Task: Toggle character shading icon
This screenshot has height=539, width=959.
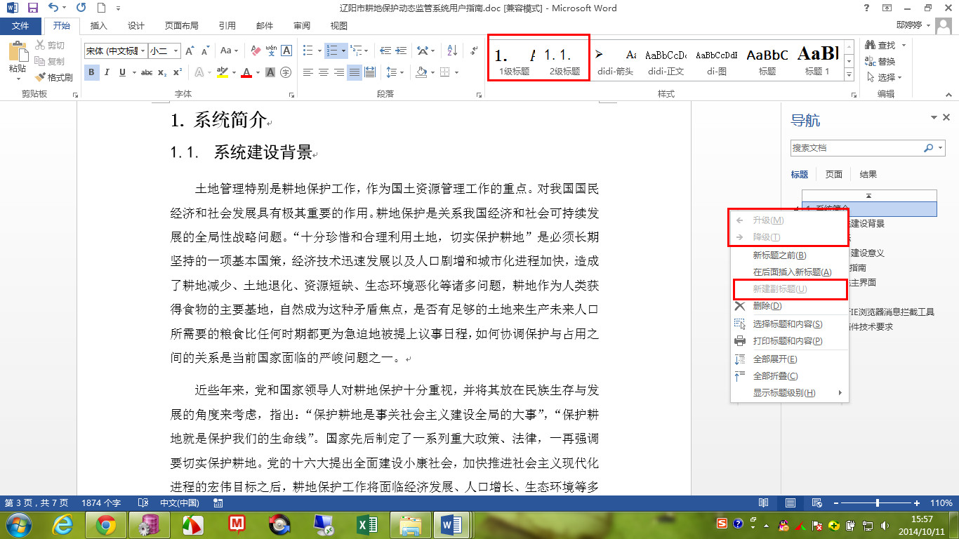Action: [270, 72]
